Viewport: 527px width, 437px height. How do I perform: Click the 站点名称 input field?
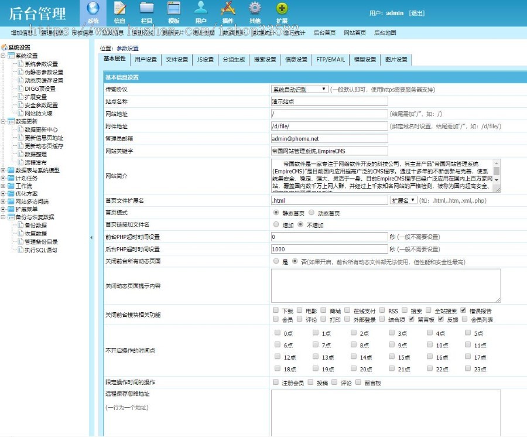(329, 101)
